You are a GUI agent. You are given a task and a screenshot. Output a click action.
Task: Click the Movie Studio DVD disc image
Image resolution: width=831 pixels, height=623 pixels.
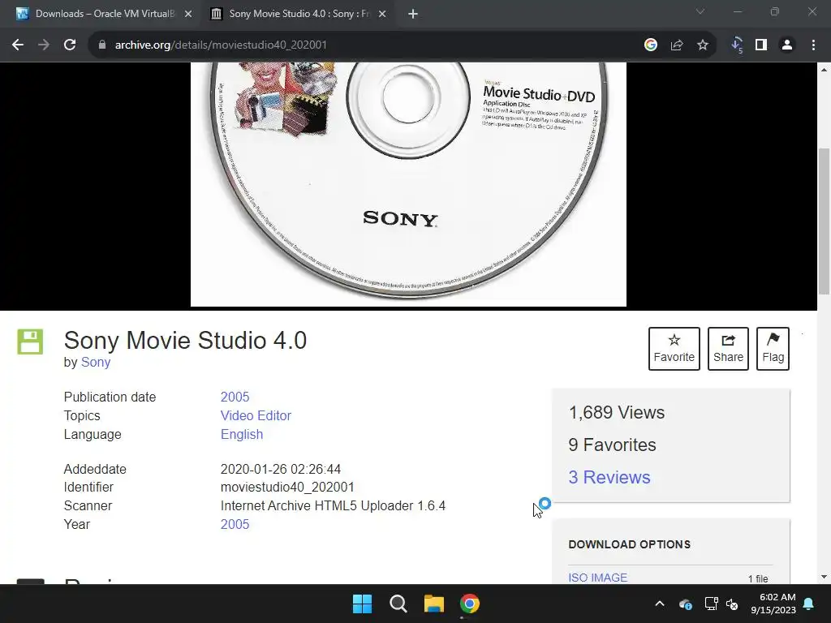tap(408, 184)
